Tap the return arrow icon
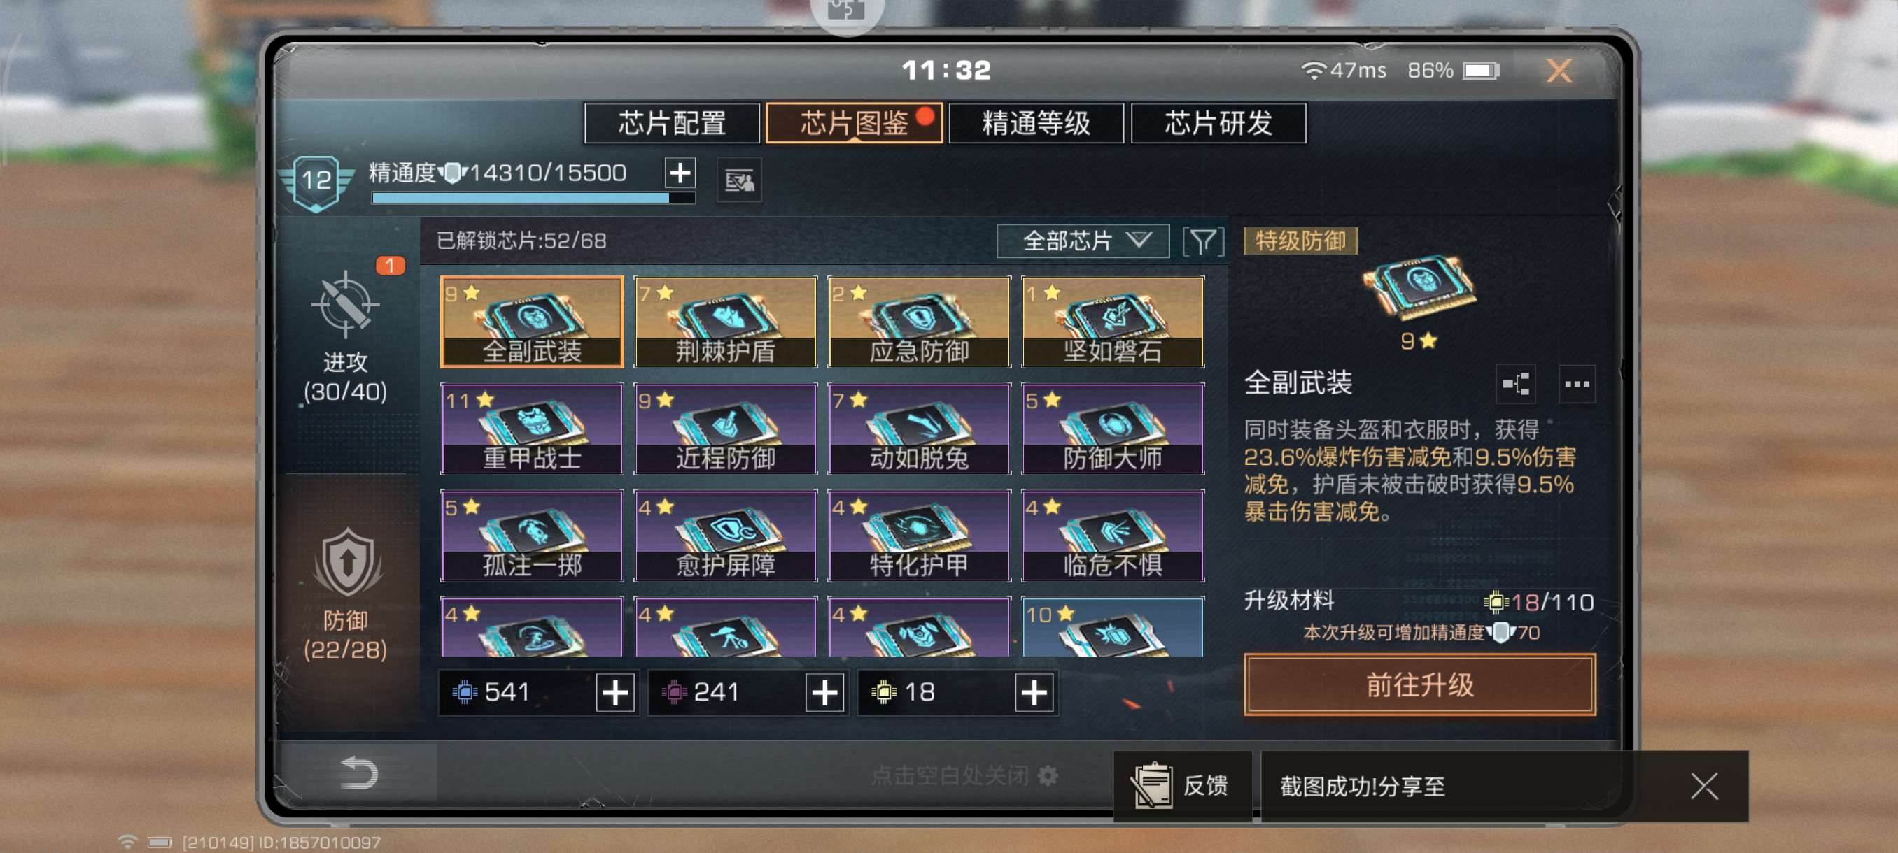1898x853 pixels. click(x=359, y=773)
